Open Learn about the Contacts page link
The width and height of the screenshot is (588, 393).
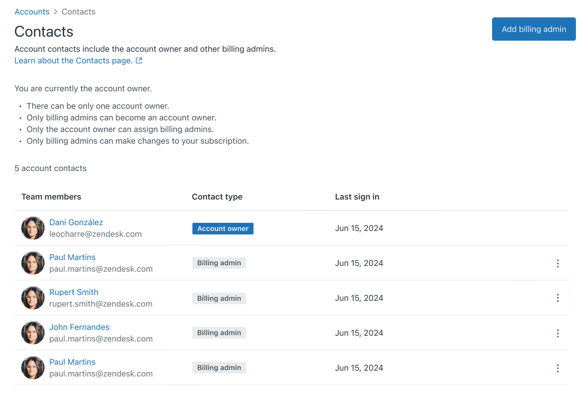pyautogui.click(x=73, y=60)
